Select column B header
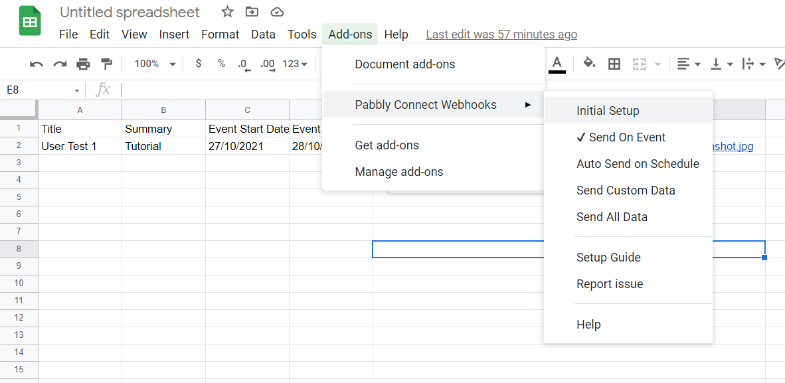 (164, 110)
